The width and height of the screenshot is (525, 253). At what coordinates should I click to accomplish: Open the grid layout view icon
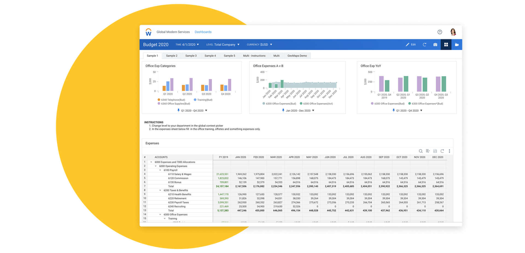point(446,45)
